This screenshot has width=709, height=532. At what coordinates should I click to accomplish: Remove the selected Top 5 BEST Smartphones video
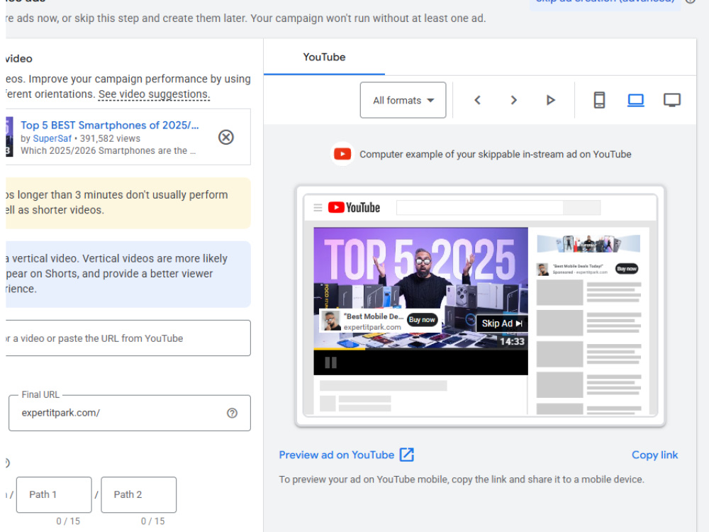(225, 137)
